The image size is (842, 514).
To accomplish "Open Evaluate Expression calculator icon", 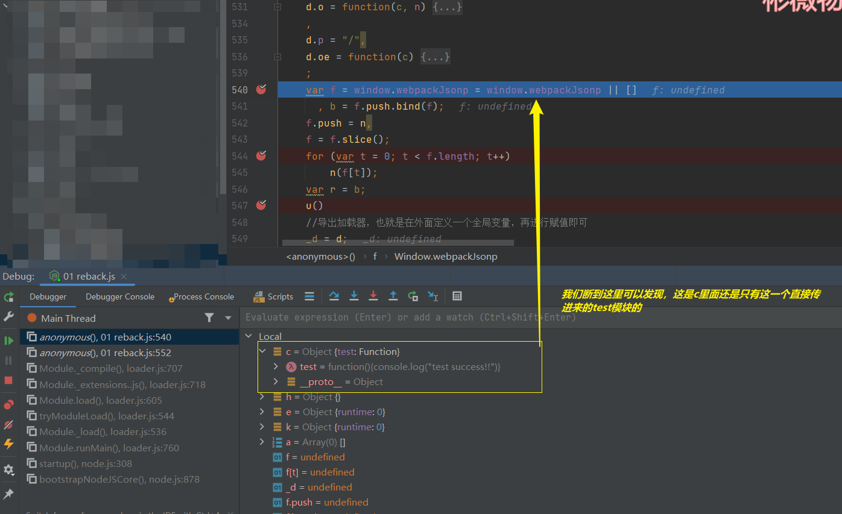I will coord(457,296).
